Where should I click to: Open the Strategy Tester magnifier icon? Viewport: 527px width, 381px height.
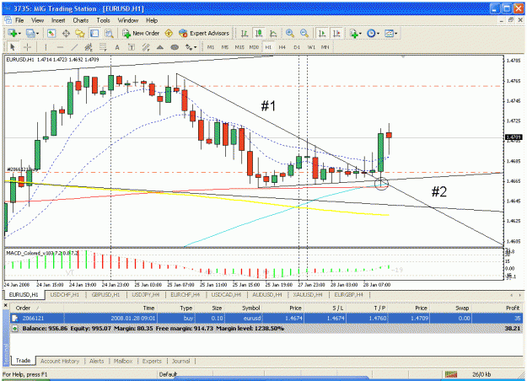coord(109,33)
